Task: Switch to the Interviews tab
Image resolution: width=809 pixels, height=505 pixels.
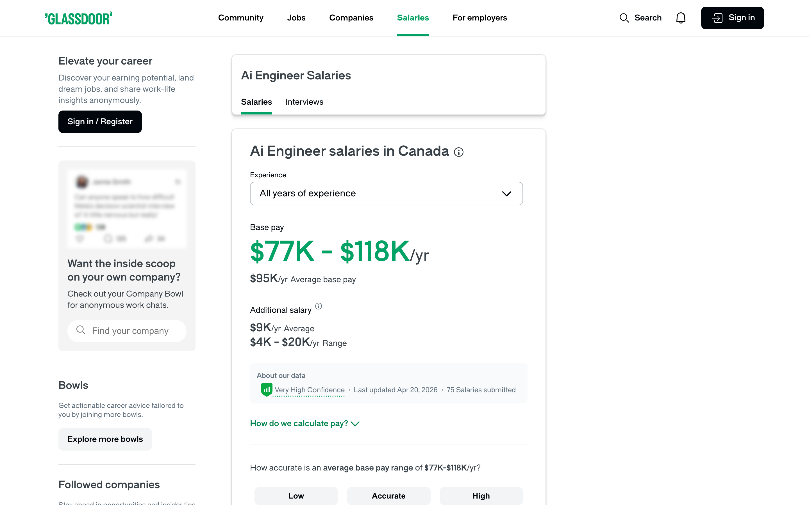Action: pos(304,102)
